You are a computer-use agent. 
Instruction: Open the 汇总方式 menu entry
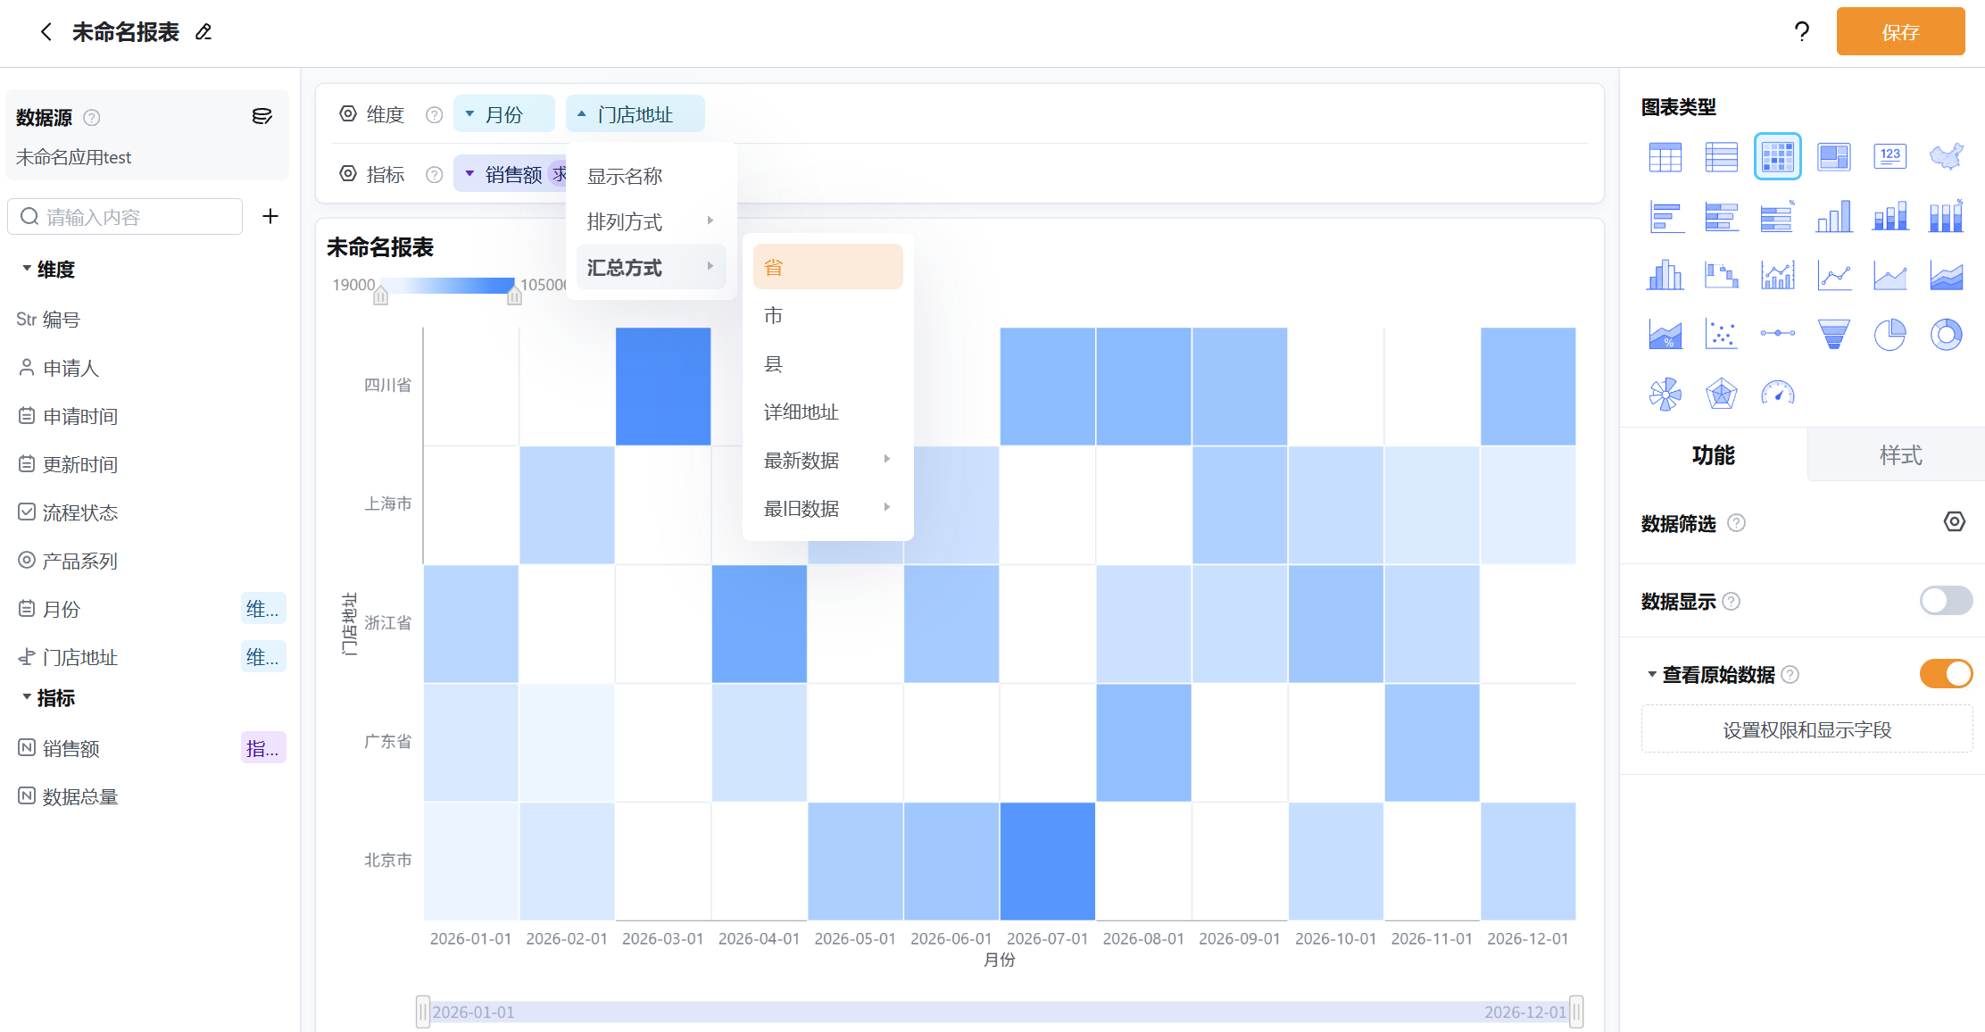pos(651,267)
